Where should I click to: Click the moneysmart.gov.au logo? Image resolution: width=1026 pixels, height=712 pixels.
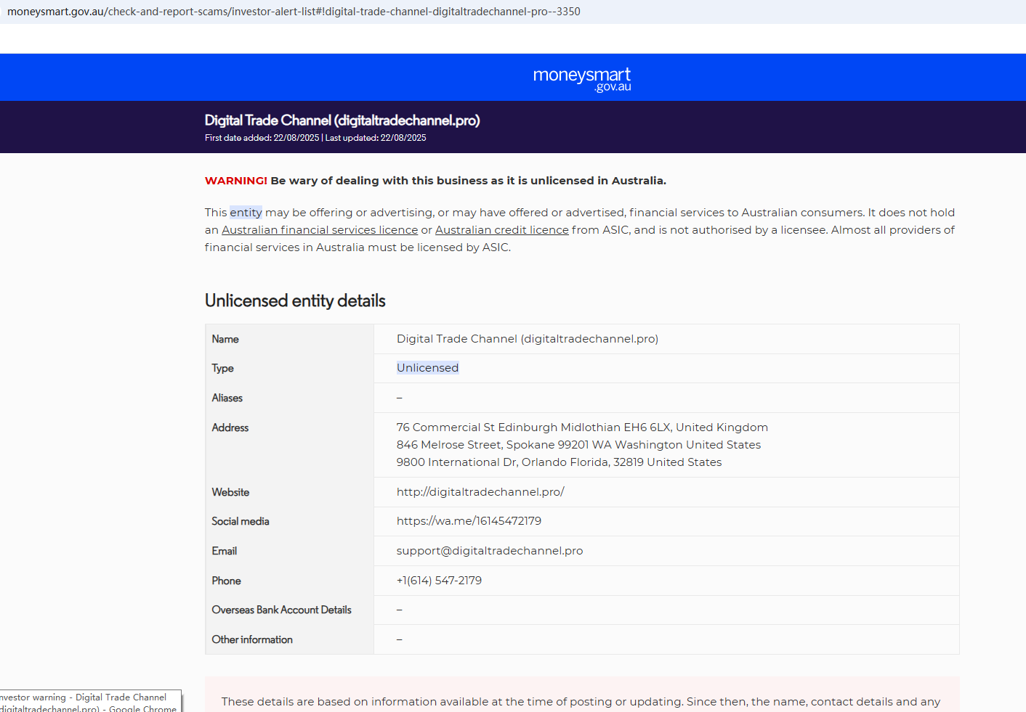582,79
